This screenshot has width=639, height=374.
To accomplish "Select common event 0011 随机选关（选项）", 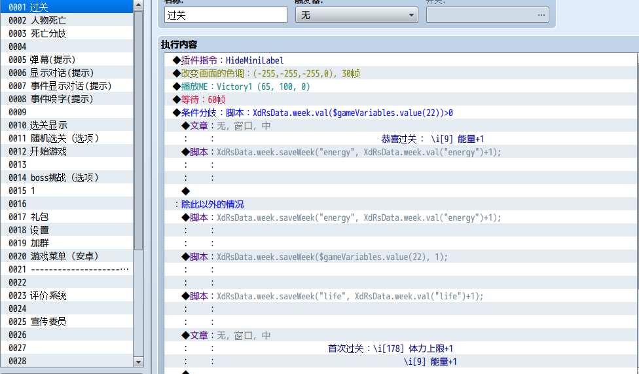I will click(67, 138).
